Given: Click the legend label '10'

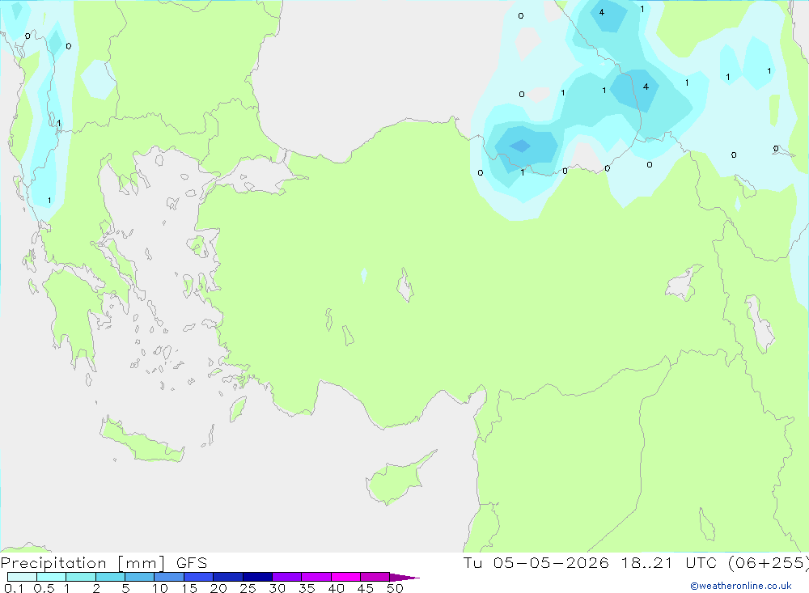Looking at the screenshot, I should click(x=160, y=588).
